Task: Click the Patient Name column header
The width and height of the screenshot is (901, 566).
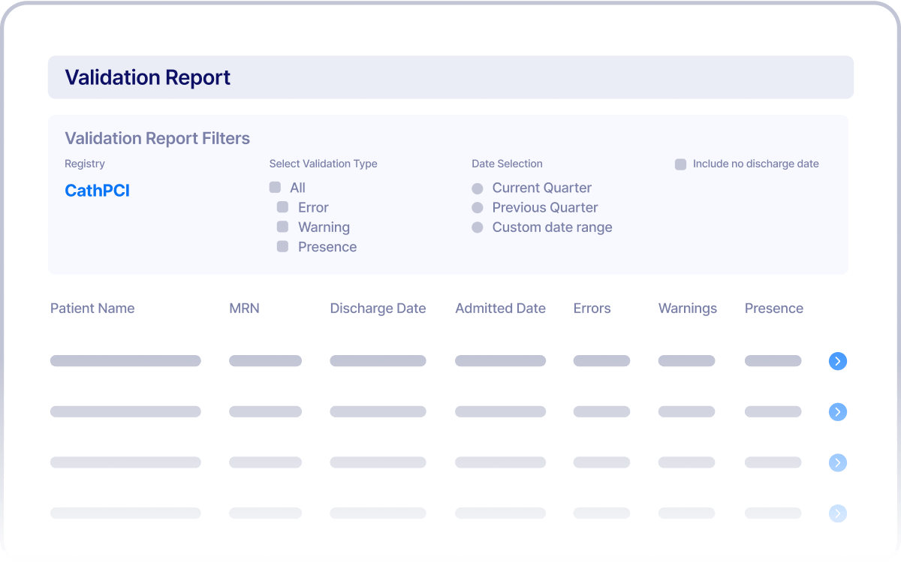Action: tap(92, 308)
